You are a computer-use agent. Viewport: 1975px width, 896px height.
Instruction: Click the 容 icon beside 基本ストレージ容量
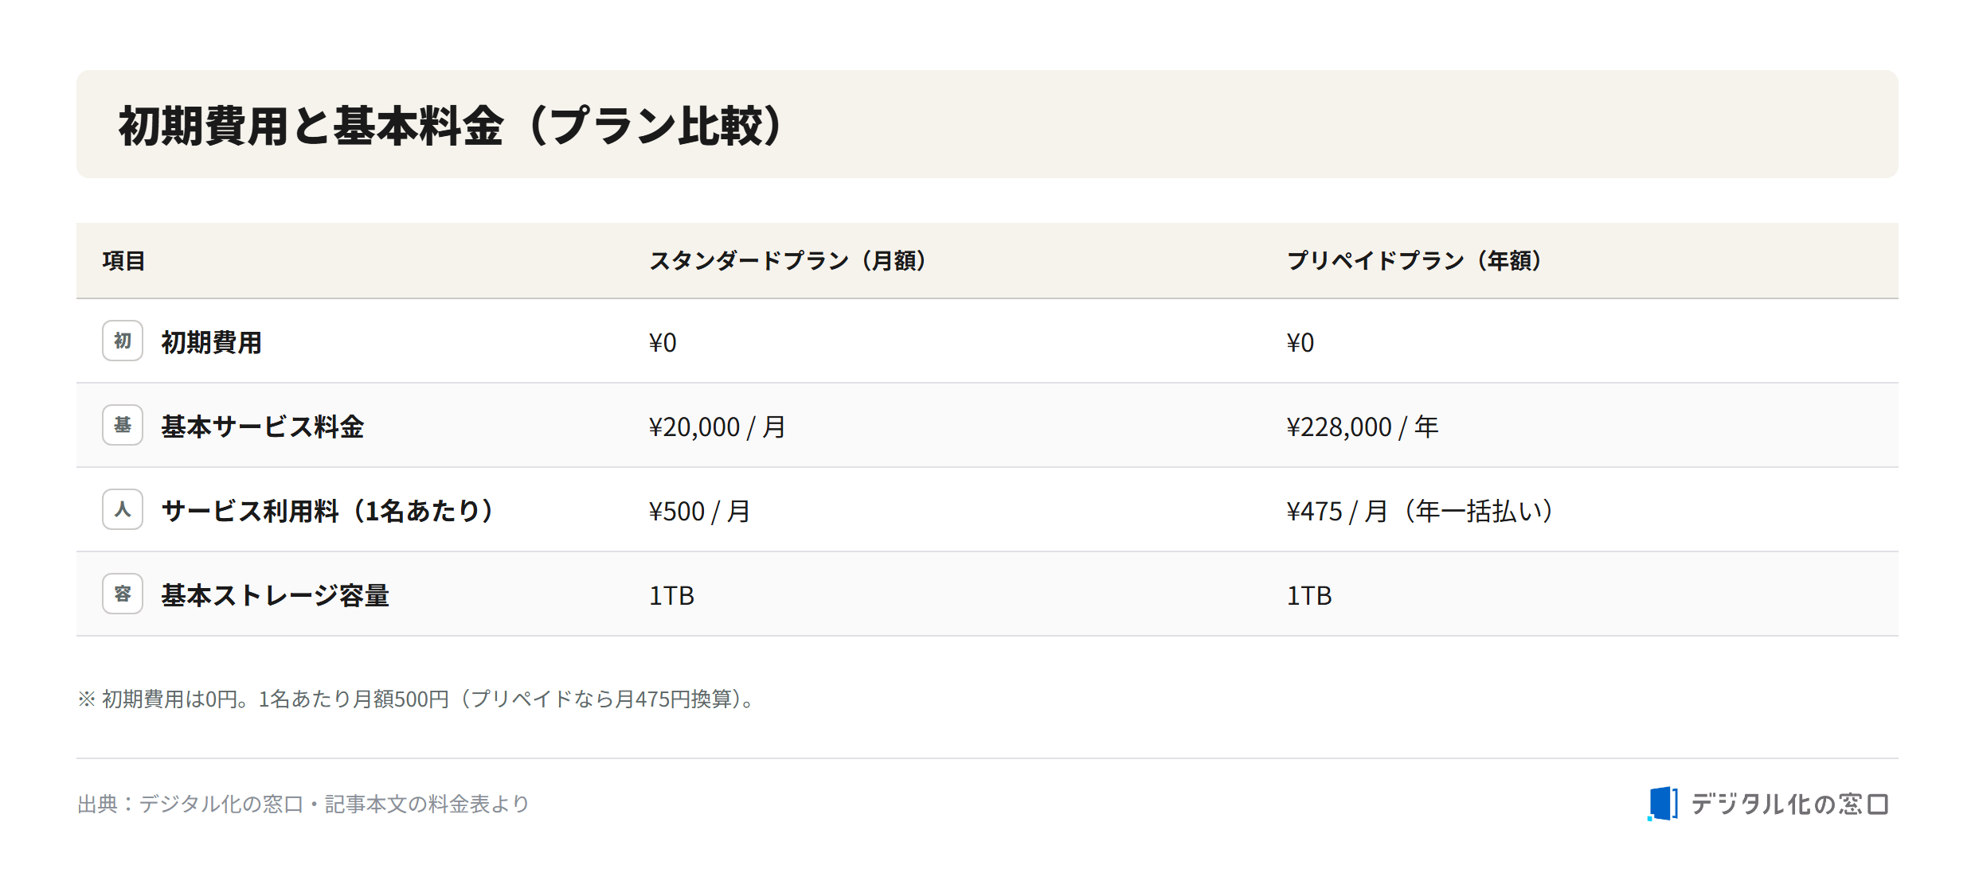(123, 594)
